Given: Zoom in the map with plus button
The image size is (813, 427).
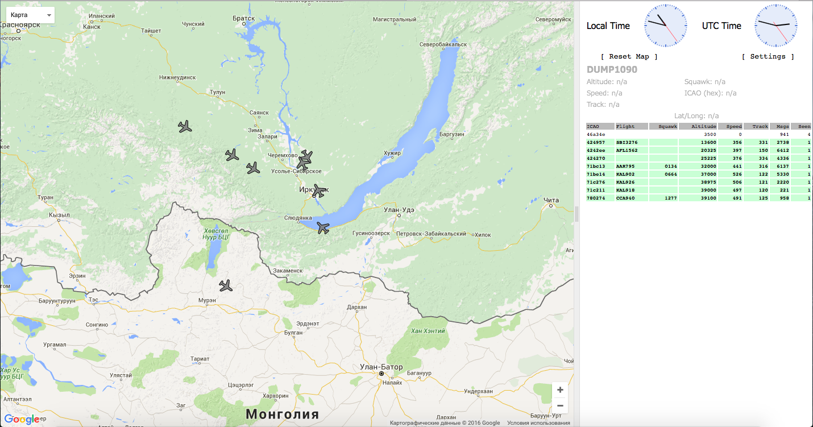Looking at the screenshot, I should [560, 390].
